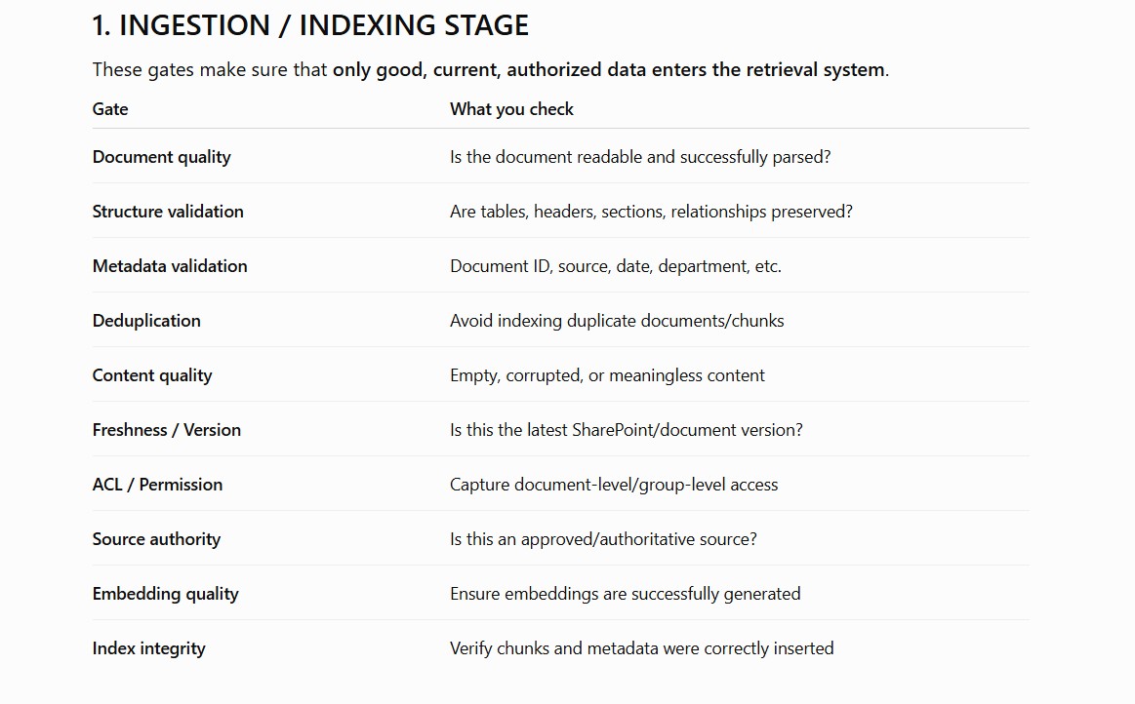The width and height of the screenshot is (1135, 704).
Task: Click the tables, headers, sections description
Action: pos(652,212)
